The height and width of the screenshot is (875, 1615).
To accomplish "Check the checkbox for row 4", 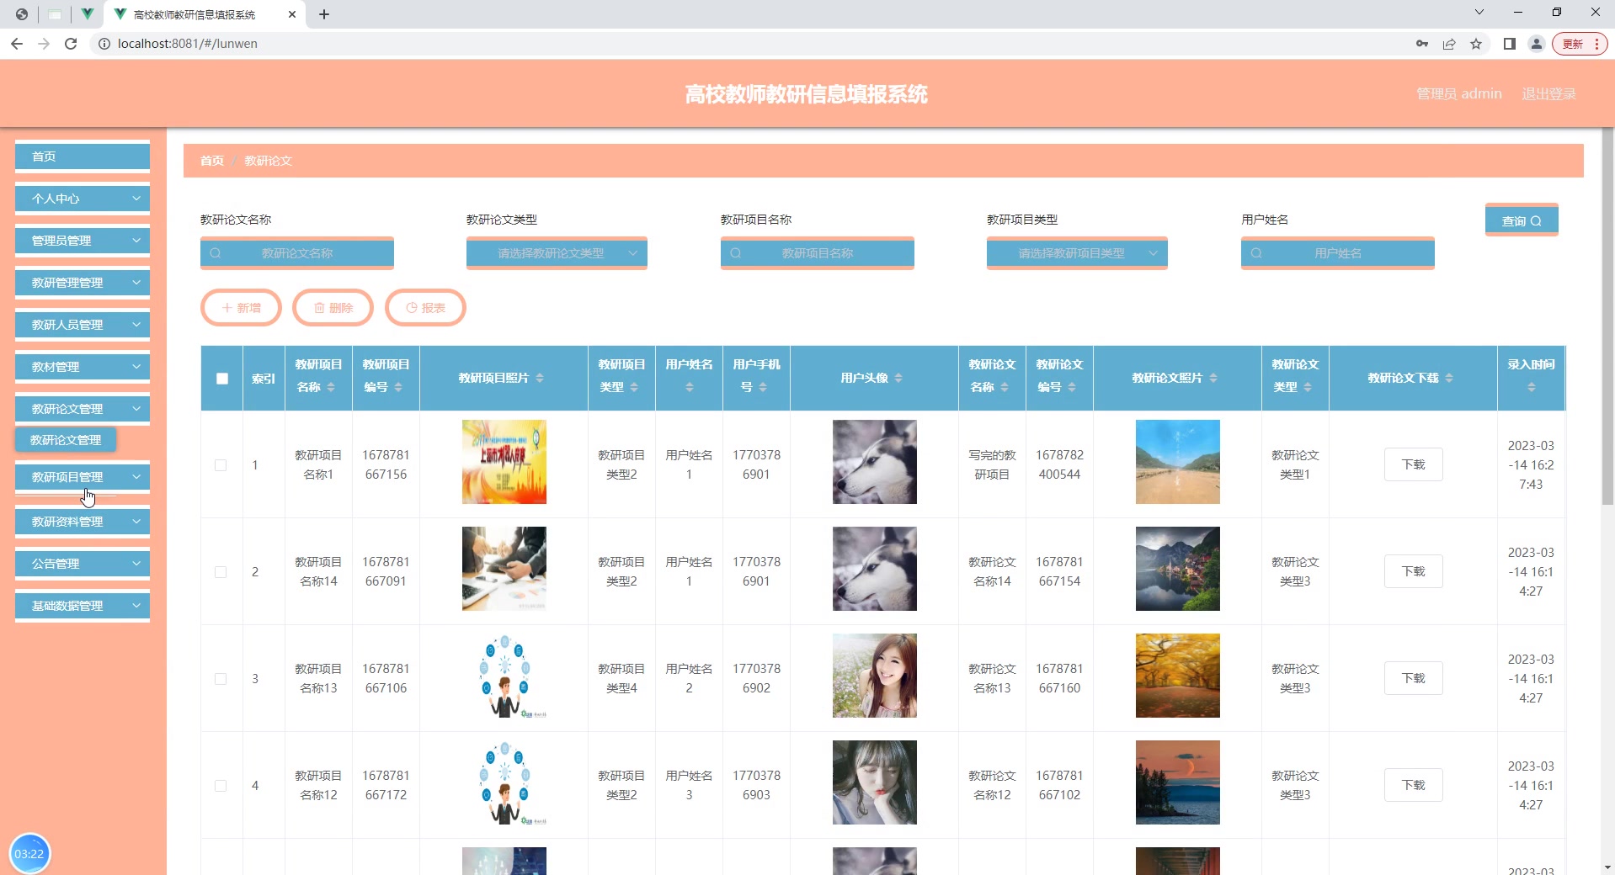I will pos(221,786).
